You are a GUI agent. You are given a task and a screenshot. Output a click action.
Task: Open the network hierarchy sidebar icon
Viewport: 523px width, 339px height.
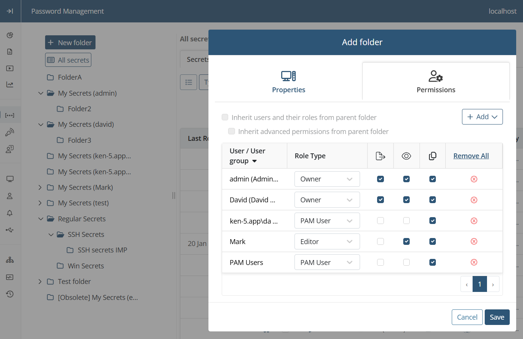(x=10, y=260)
